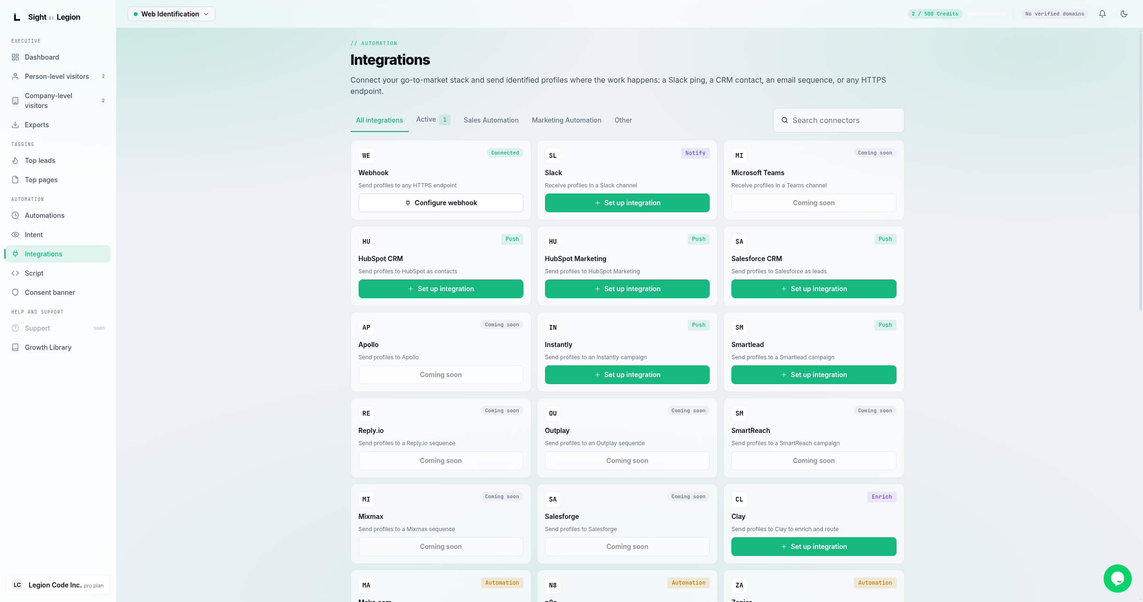Screen dimensions: 1143x602
Task: Click the Exports download icon
Action: (x=15, y=125)
